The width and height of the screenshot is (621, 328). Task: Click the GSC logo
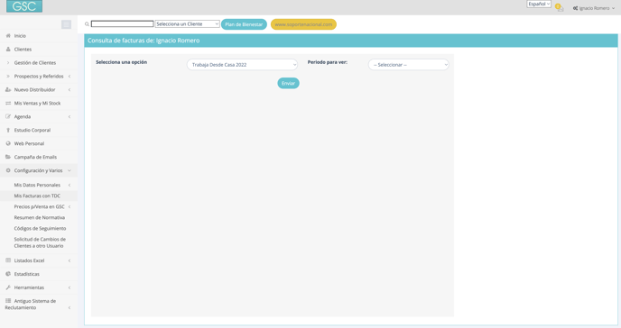tap(24, 6)
